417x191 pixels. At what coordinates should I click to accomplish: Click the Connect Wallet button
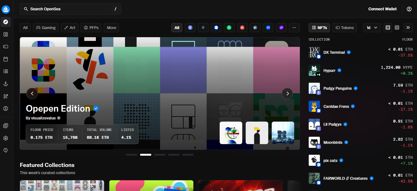(382, 9)
